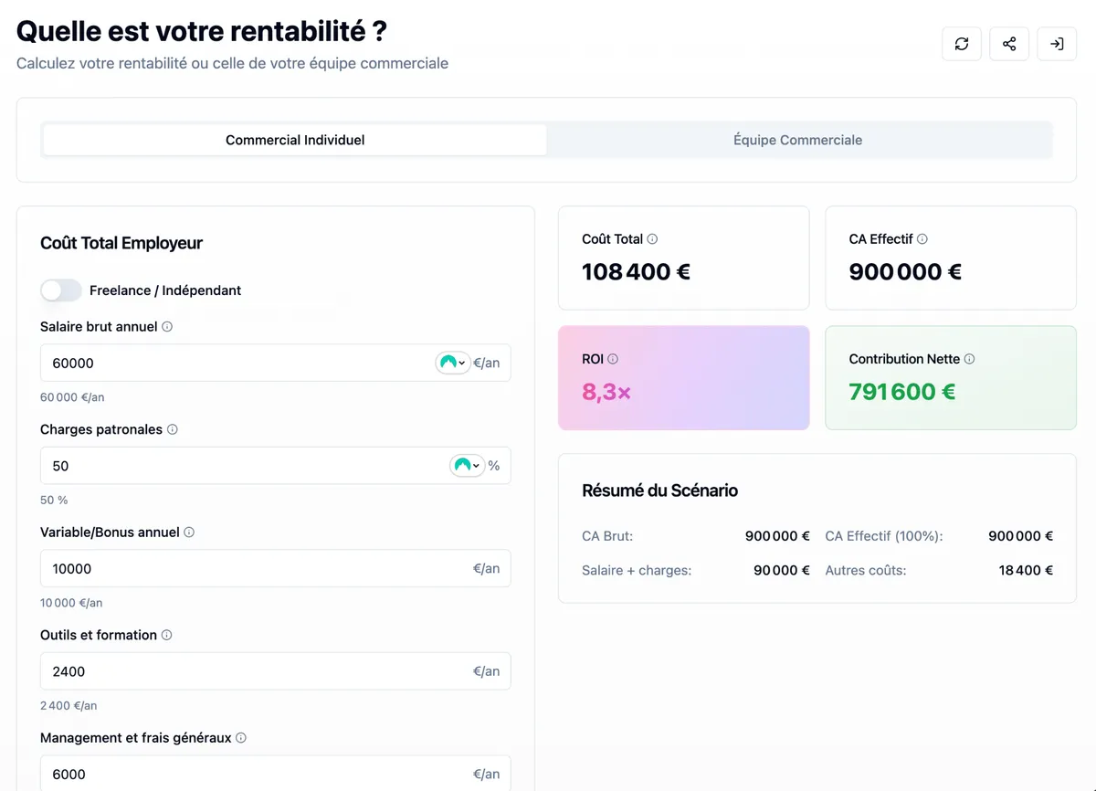Switch to the Équipe Commerciale tab
This screenshot has height=791, width=1096.
798,140
